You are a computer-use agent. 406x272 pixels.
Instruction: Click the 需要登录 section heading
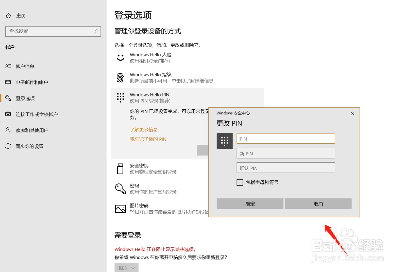coord(128,235)
